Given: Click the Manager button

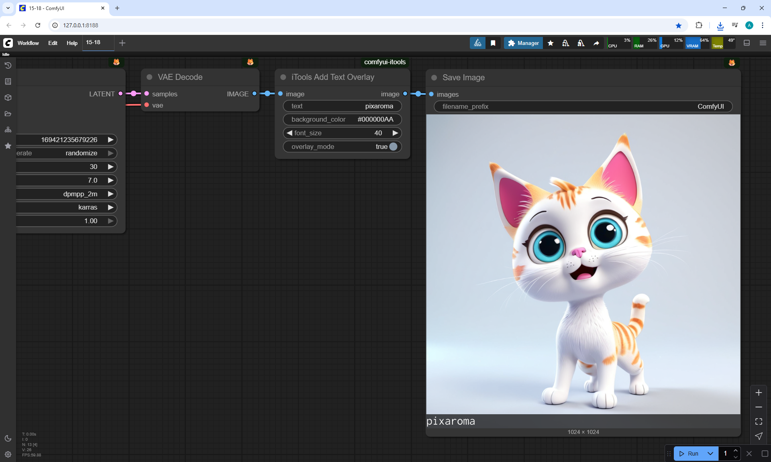Looking at the screenshot, I should (523, 43).
